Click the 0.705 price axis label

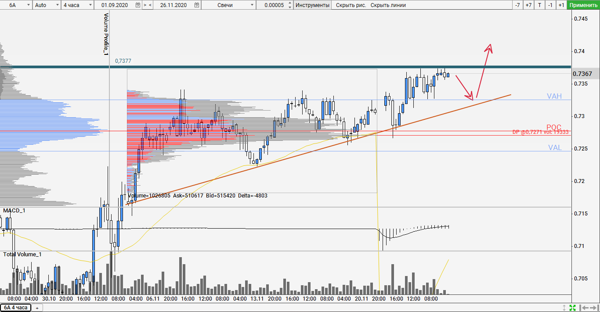pos(582,278)
